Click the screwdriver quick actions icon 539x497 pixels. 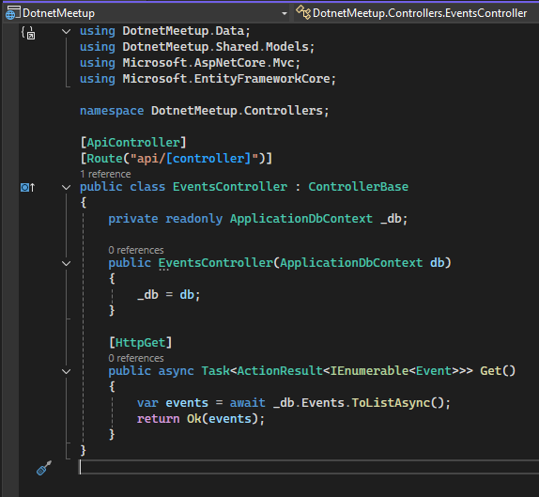click(x=44, y=468)
